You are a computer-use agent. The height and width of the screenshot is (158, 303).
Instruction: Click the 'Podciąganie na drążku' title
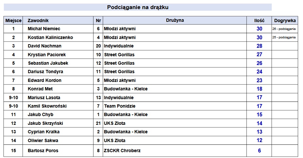click(x=138, y=7)
